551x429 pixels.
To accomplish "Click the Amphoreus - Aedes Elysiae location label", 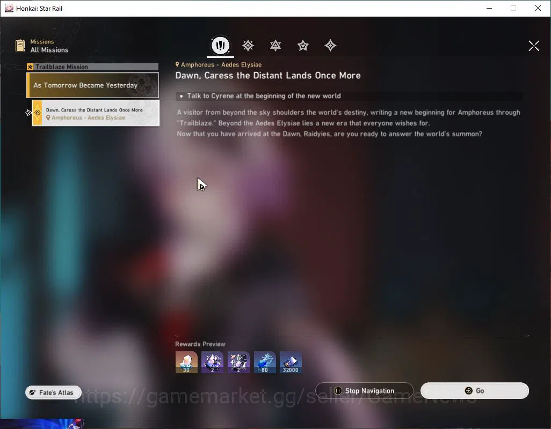I will coord(218,64).
